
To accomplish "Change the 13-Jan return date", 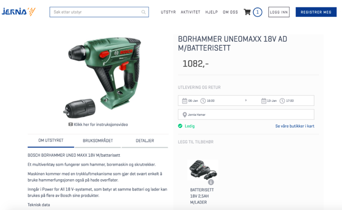I will (272, 101).
